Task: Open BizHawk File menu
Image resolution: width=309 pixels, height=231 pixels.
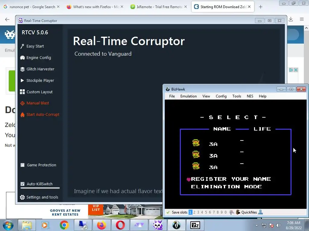Action: point(172,96)
